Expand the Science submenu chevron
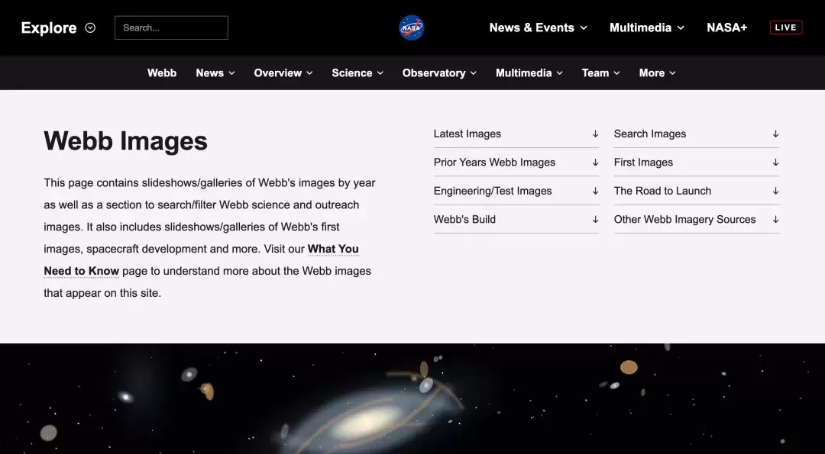The image size is (825, 454). click(x=380, y=73)
